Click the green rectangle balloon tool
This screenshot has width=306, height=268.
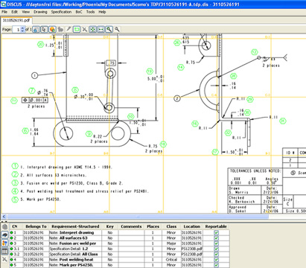77,30
